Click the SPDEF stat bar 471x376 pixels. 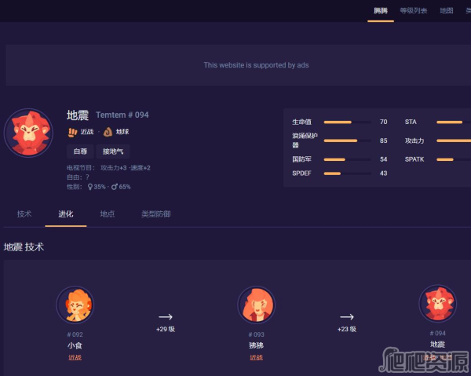[x=347, y=173]
